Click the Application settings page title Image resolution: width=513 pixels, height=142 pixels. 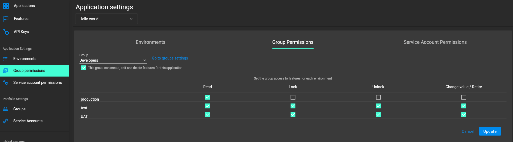pyautogui.click(x=104, y=7)
